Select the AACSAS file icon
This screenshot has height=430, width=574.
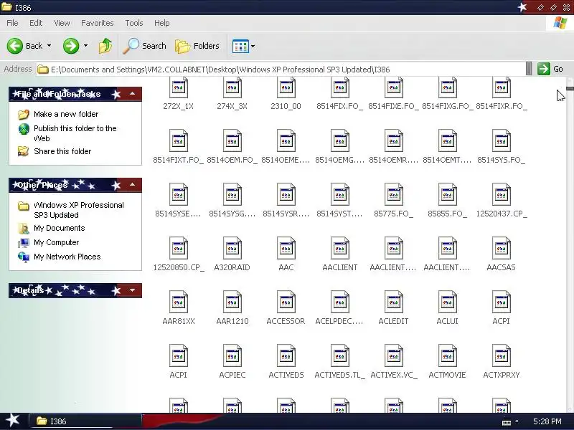(x=501, y=248)
